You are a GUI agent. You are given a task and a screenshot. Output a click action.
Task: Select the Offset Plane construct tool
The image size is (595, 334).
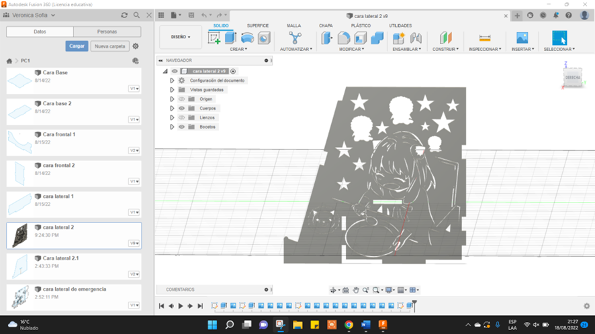pyautogui.click(x=445, y=38)
